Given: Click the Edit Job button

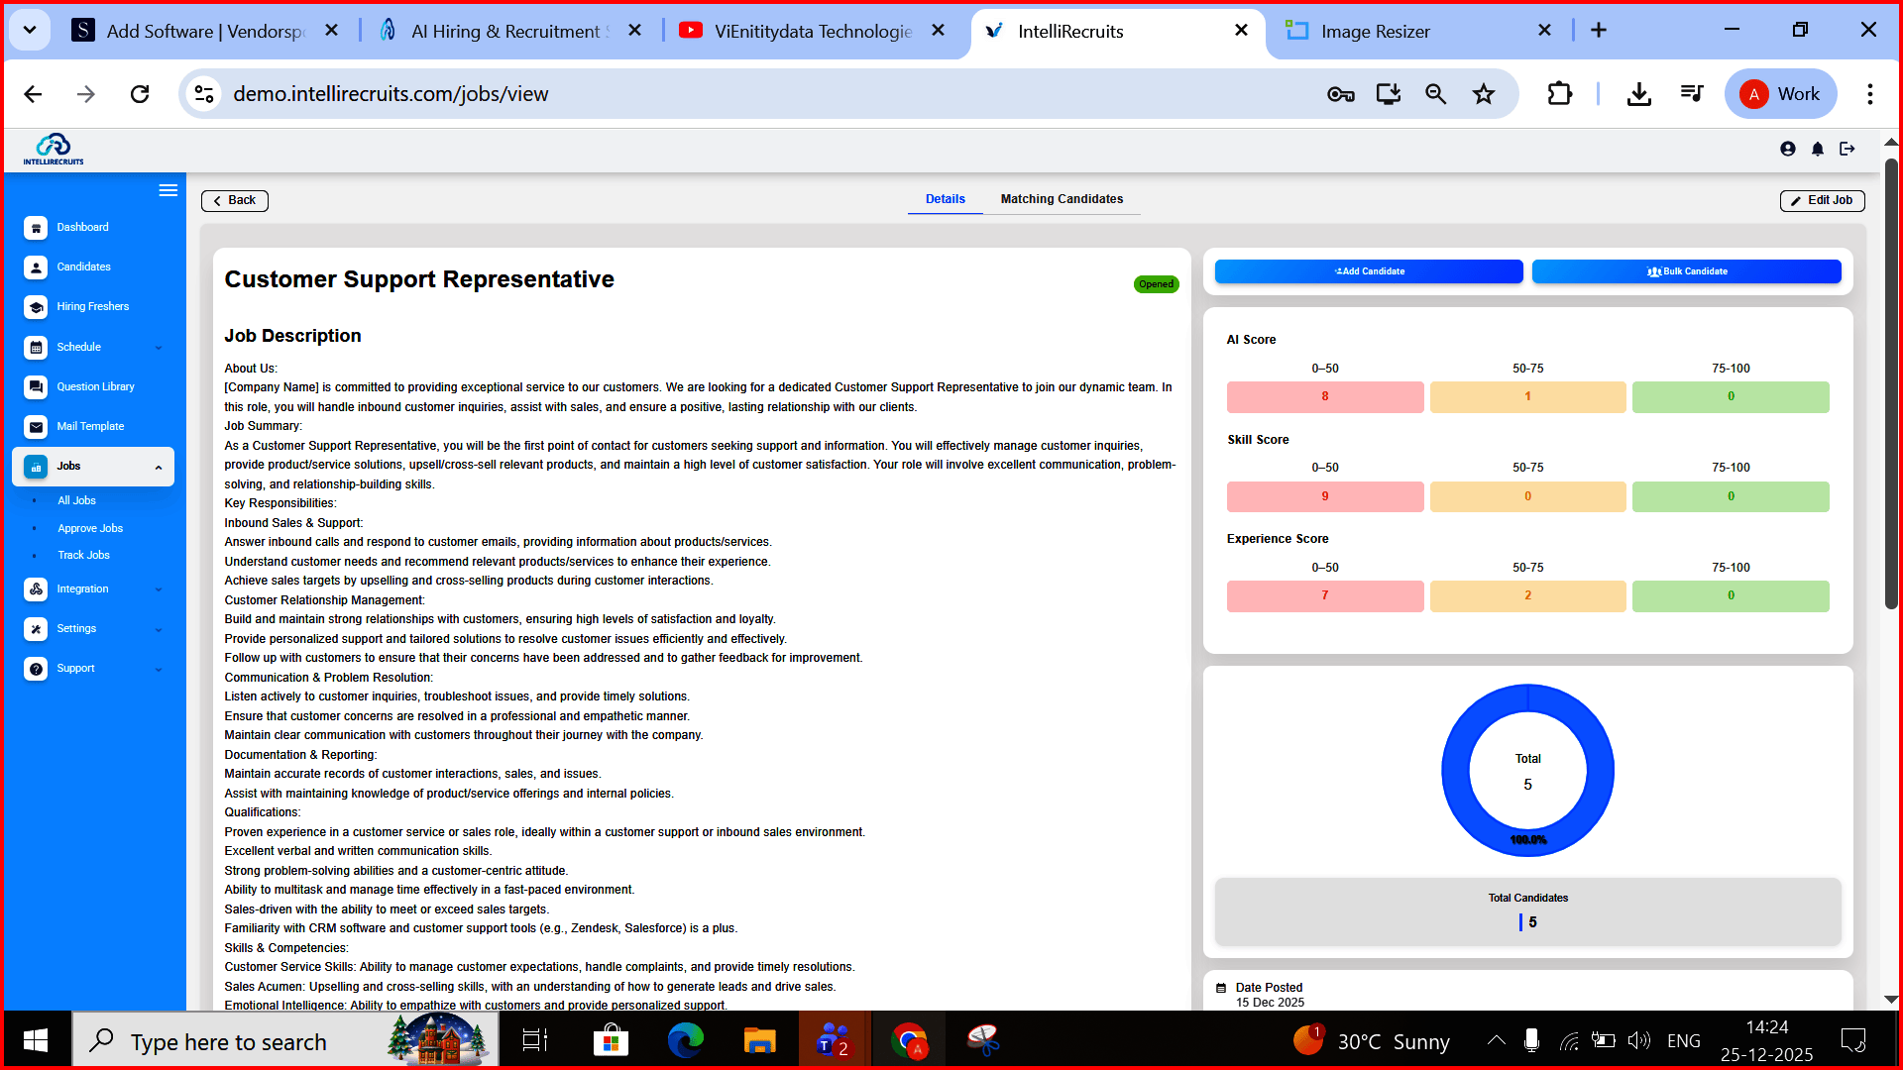Looking at the screenshot, I should (x=1822, y=200).
